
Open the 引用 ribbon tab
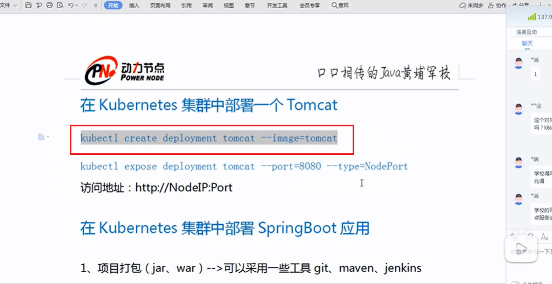pyautogui.click(x=187, y=5)
